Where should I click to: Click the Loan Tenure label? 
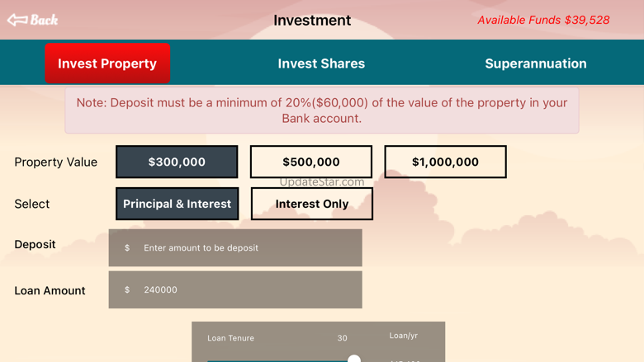[x=230, y=338]
